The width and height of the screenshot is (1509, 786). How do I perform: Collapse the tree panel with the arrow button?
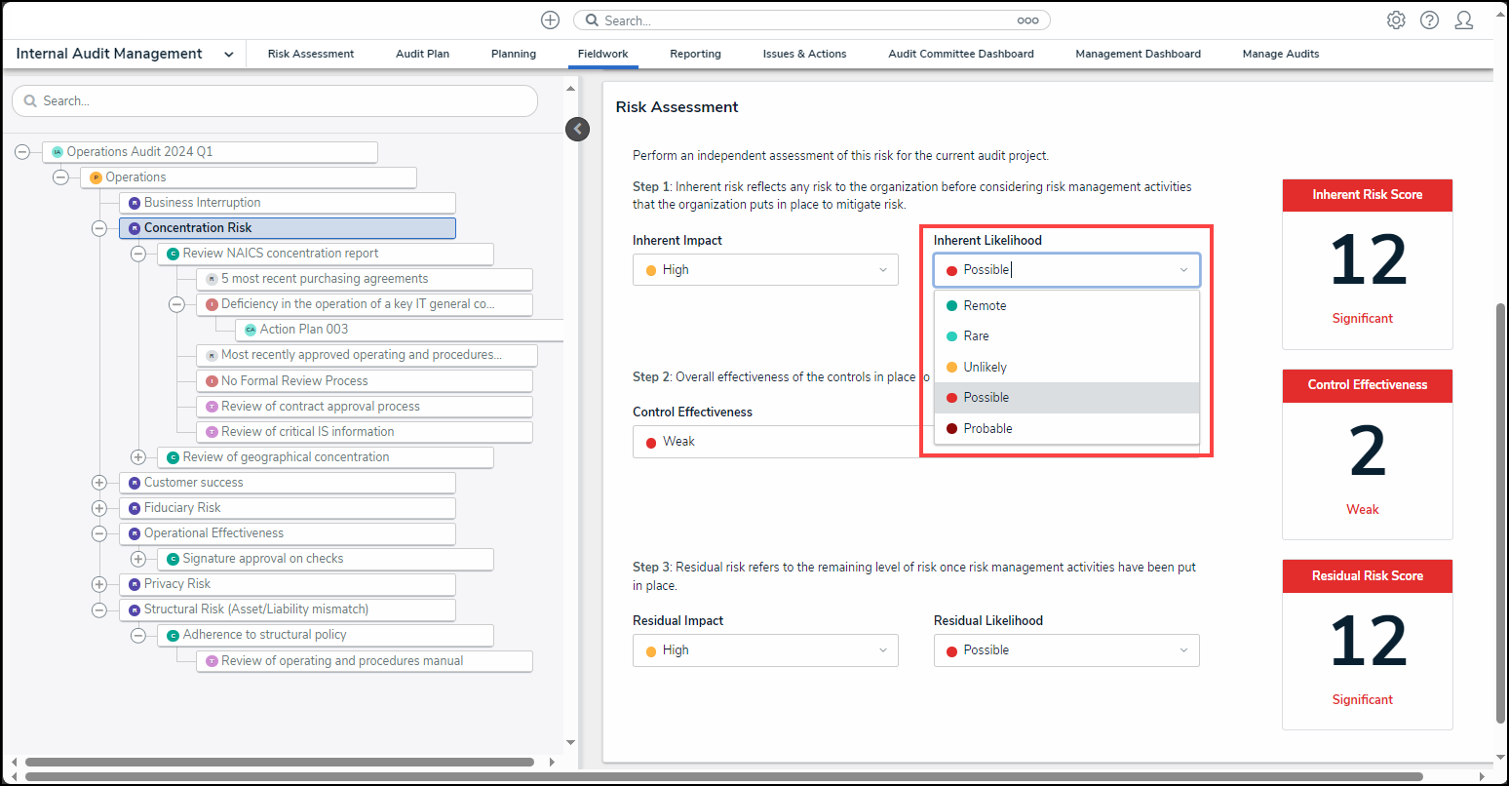[578, 129]
